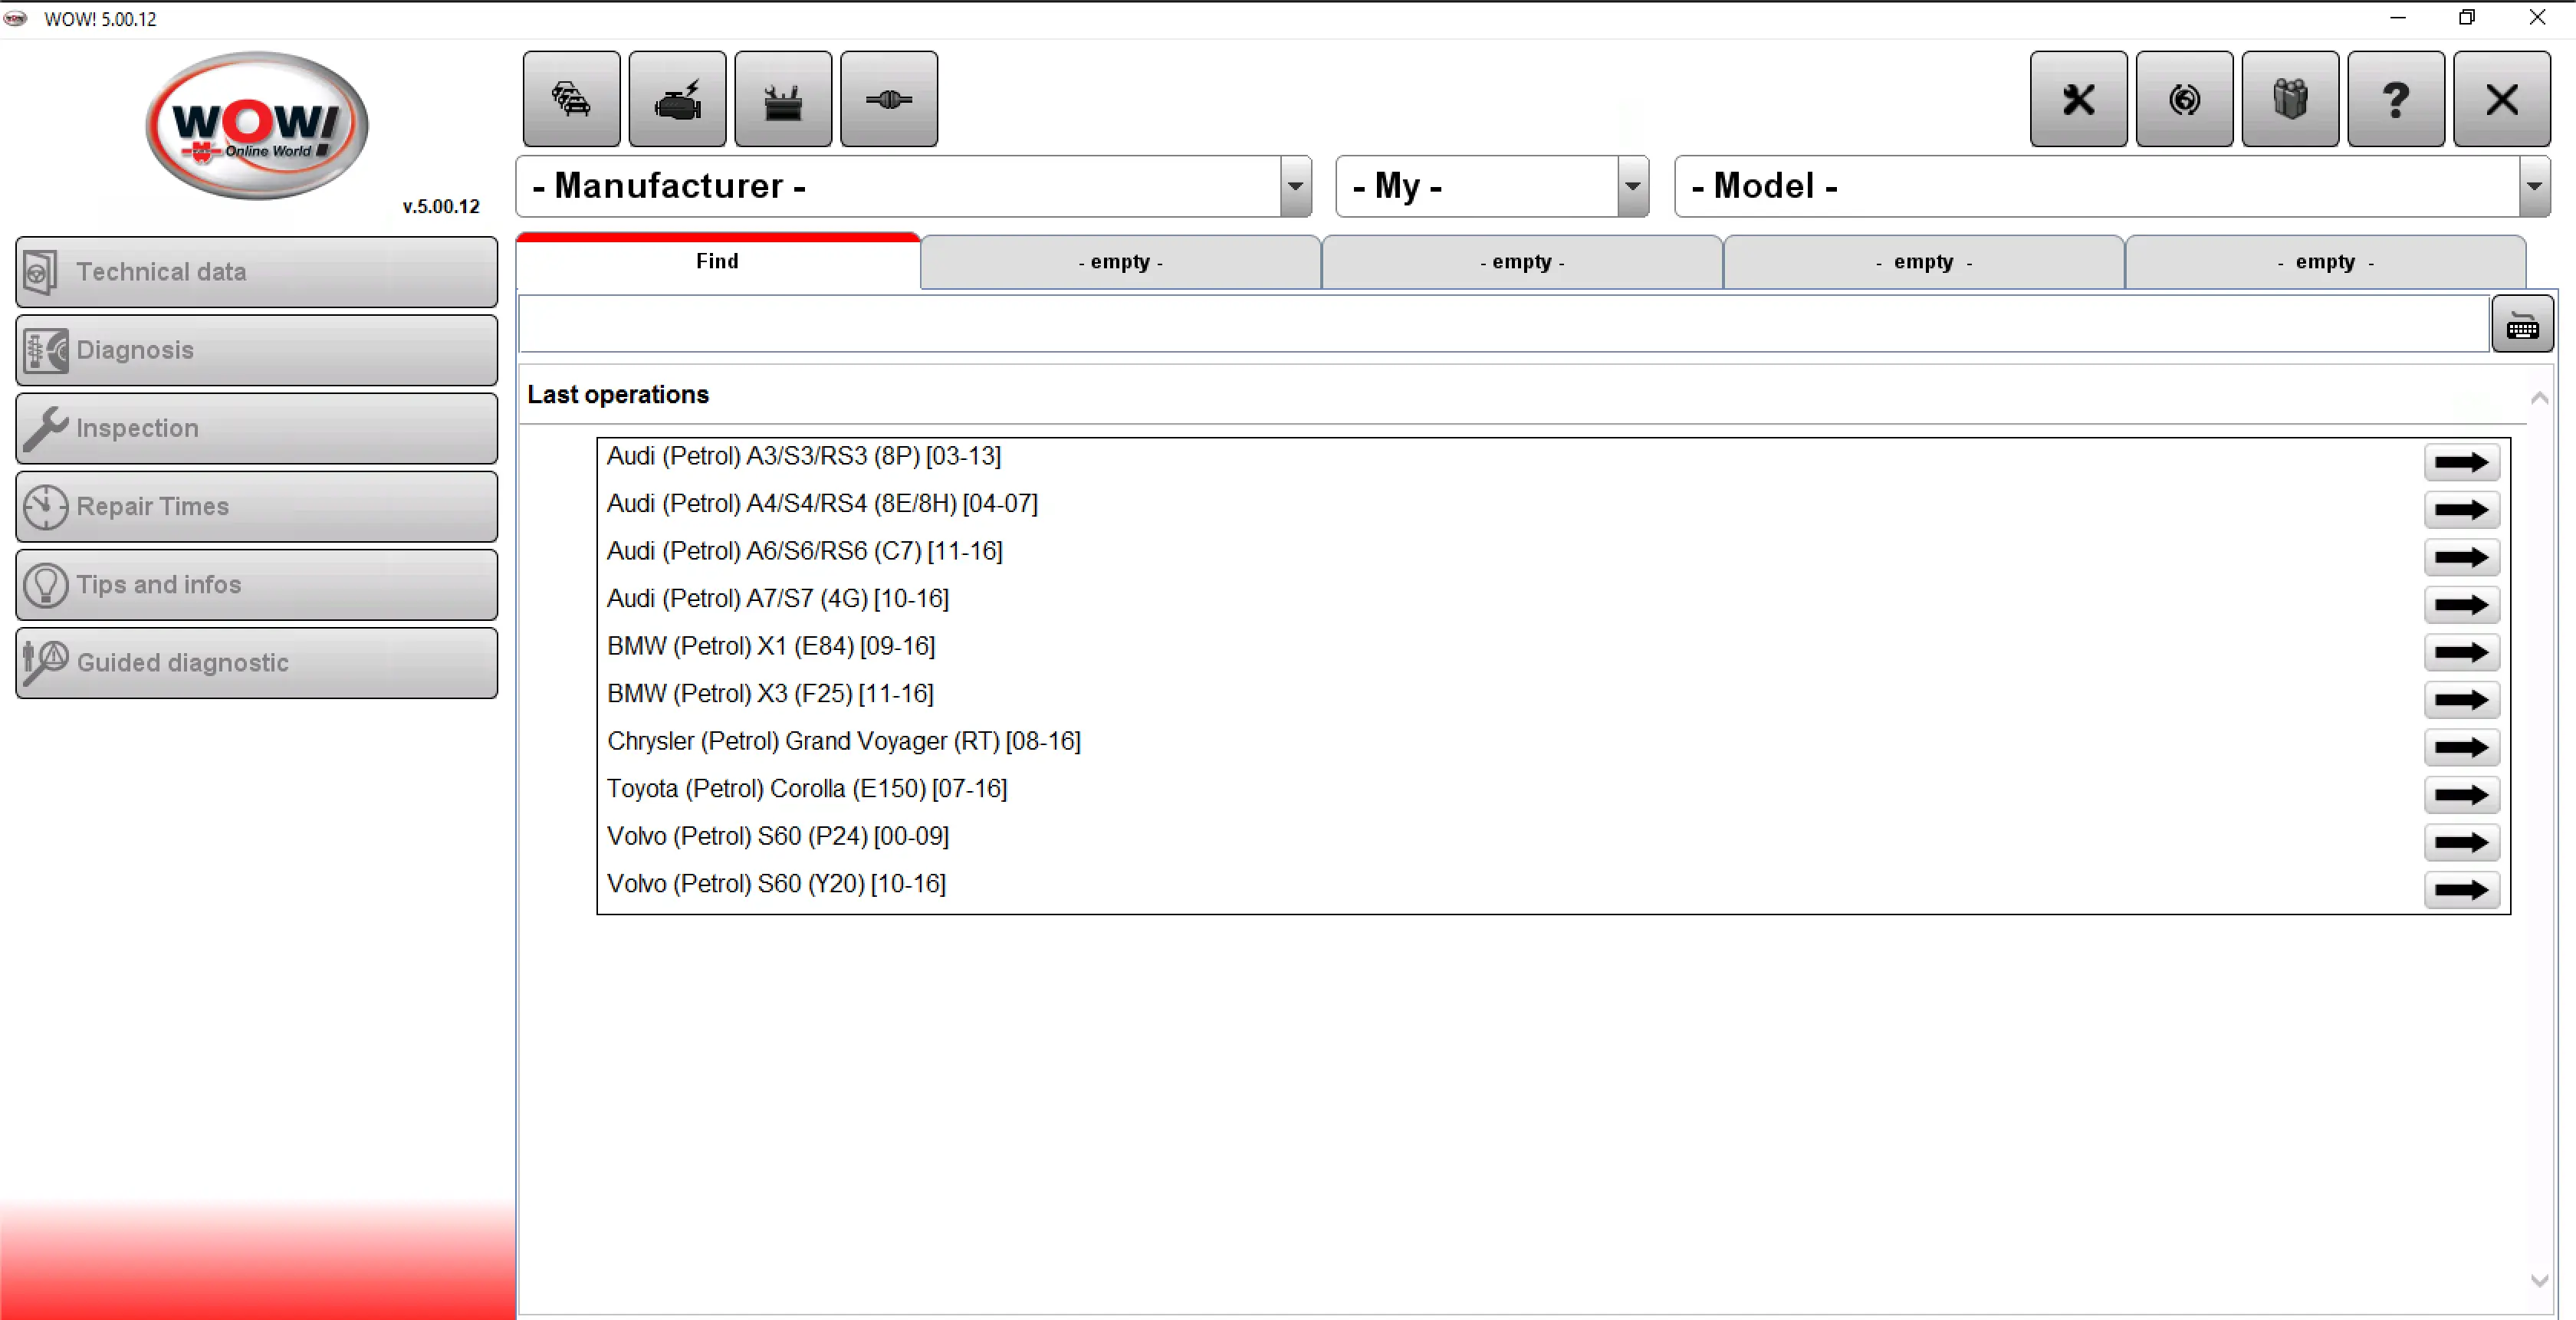Open the workshop equipment toolbar icon
The width and height of the screenshot is (2576, 1320).
(783, 98)
